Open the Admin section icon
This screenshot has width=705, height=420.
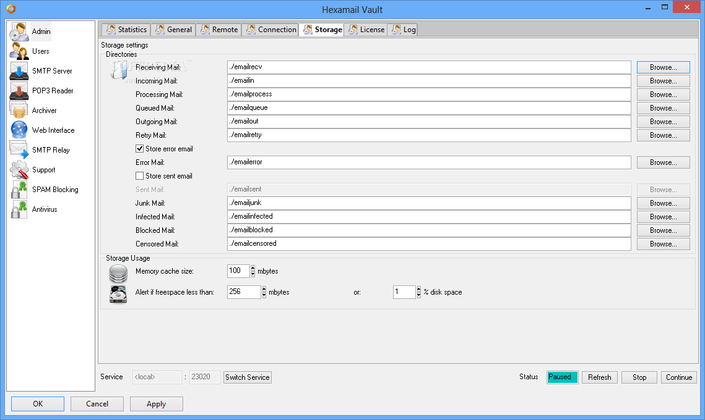19,31
